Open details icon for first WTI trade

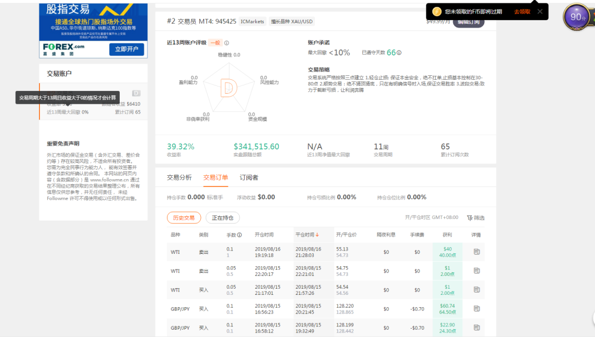(x=476, y=252)
